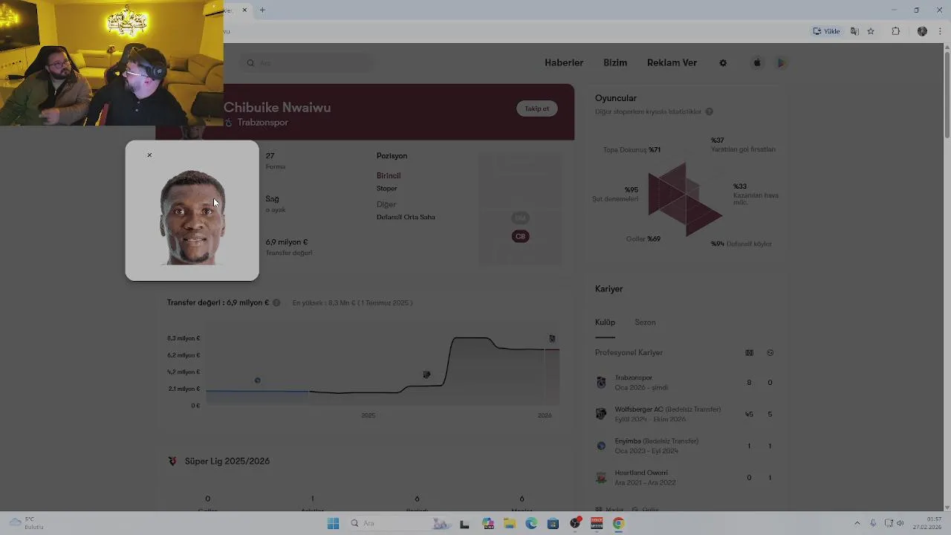951x535 pixels.
Task: Open Enyimba career row
Action: [x=687, y=446]
